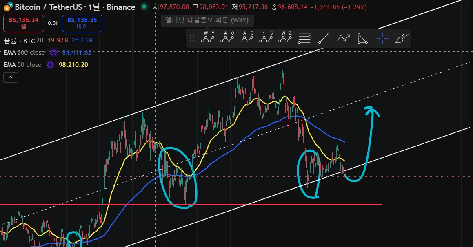The width and height of the screenshot is (473, 247).
Task: Select the Elliott ABC correction wave tool
Action: tap(227, 38)
